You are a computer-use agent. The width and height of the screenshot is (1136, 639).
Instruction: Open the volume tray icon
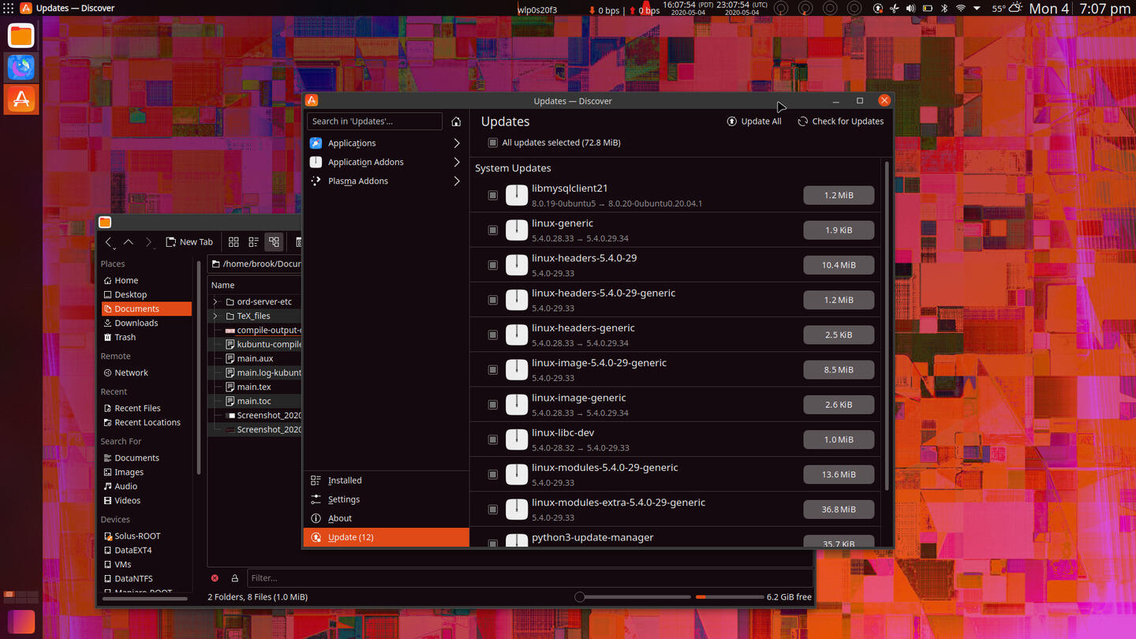click(910, 9)
